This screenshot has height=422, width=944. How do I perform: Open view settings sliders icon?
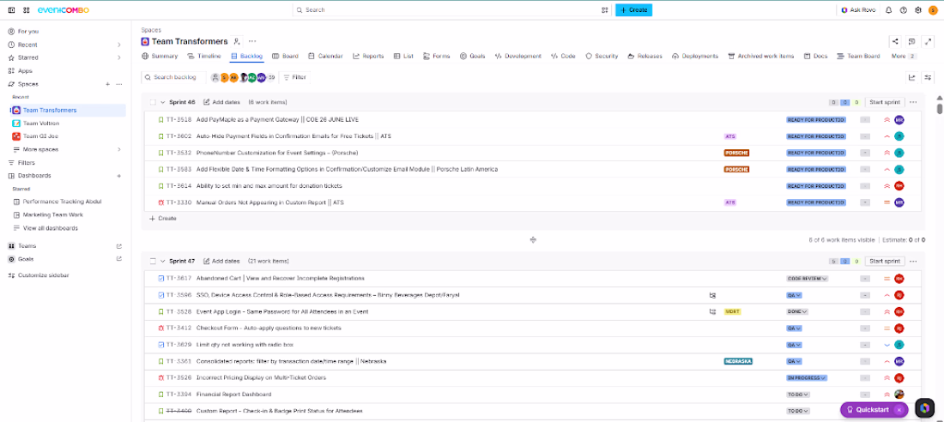tap(929, 77)
